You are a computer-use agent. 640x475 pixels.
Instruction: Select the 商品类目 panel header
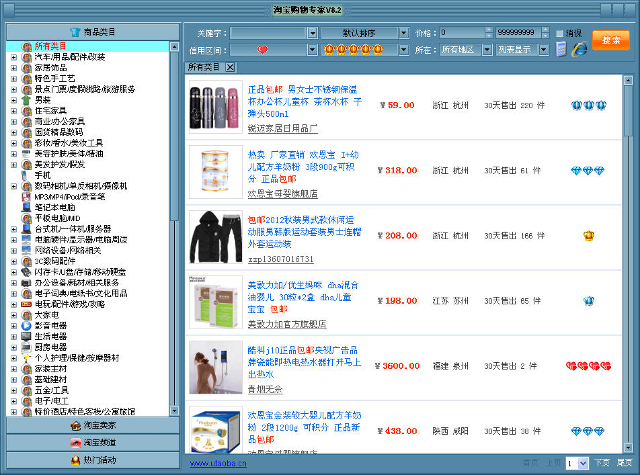point(93,32)
